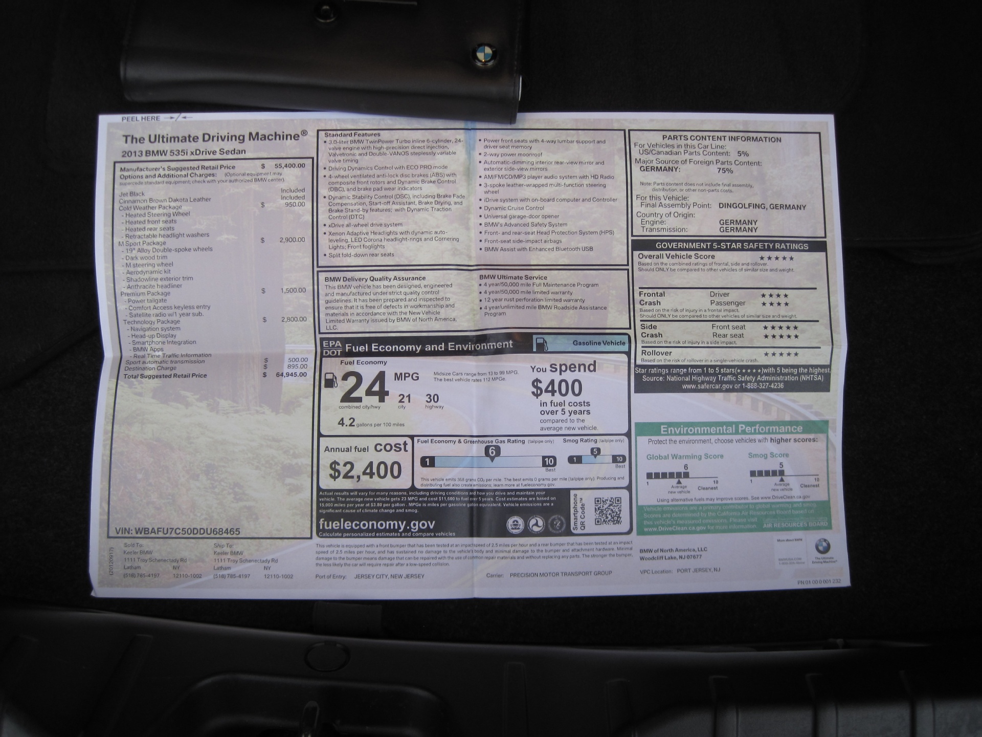The width and height of the screenshot is (982, 737).
Task: Click the 55,400.00 suggested retail price
Action: coord(290,166)
